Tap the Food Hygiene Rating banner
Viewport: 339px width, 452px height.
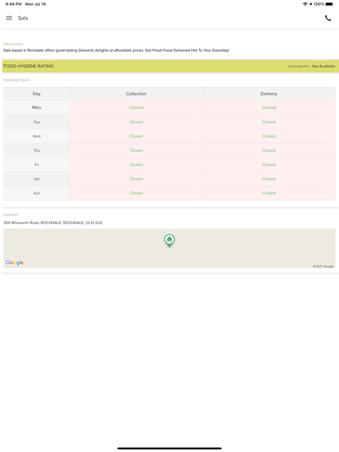[169, 66]
